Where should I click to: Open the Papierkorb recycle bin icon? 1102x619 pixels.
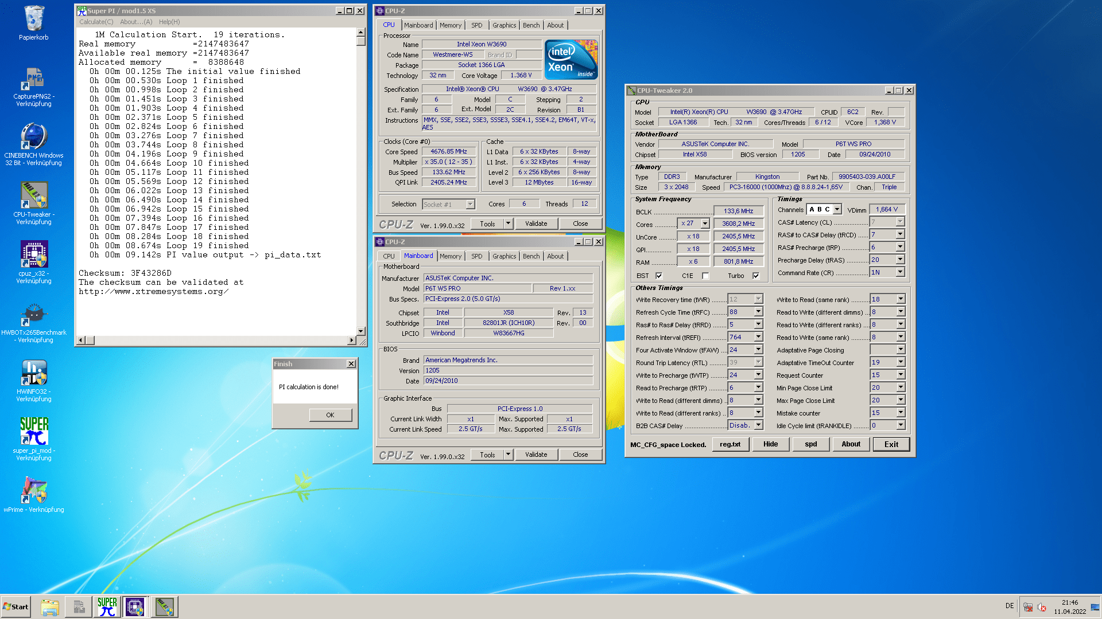(x=34, y=23)
